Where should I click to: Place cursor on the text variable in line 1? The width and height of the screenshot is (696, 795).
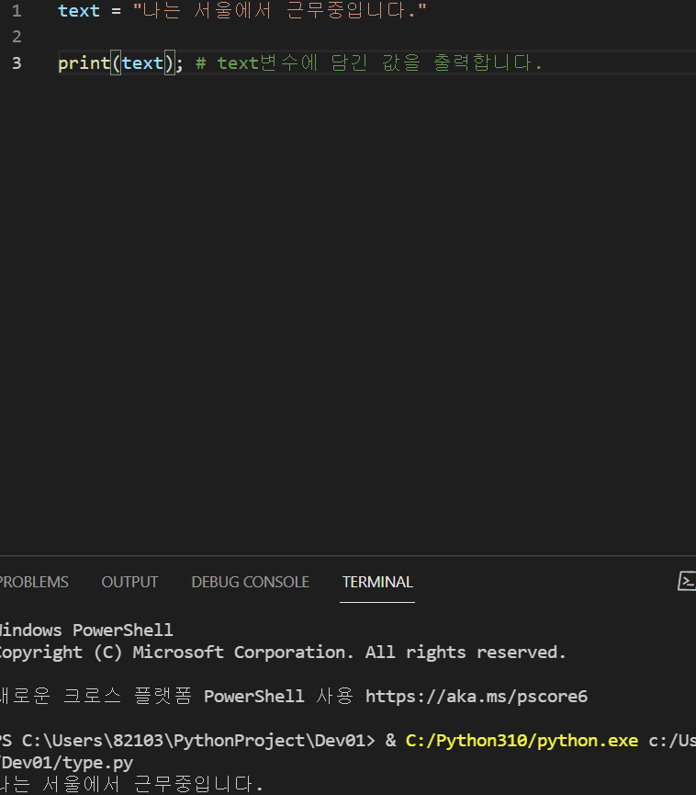pos(79,11)
